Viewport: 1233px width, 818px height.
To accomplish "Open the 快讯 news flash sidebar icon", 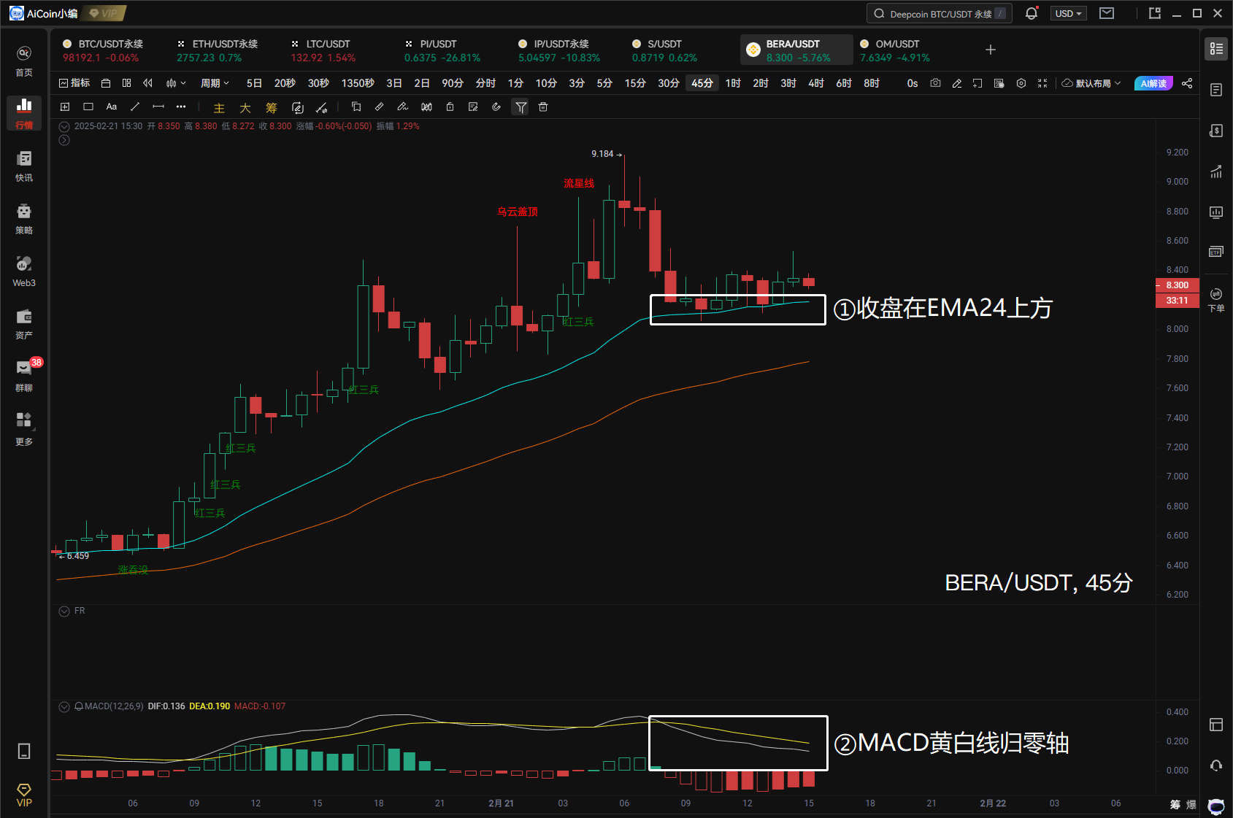I will [x=24, y=166].
